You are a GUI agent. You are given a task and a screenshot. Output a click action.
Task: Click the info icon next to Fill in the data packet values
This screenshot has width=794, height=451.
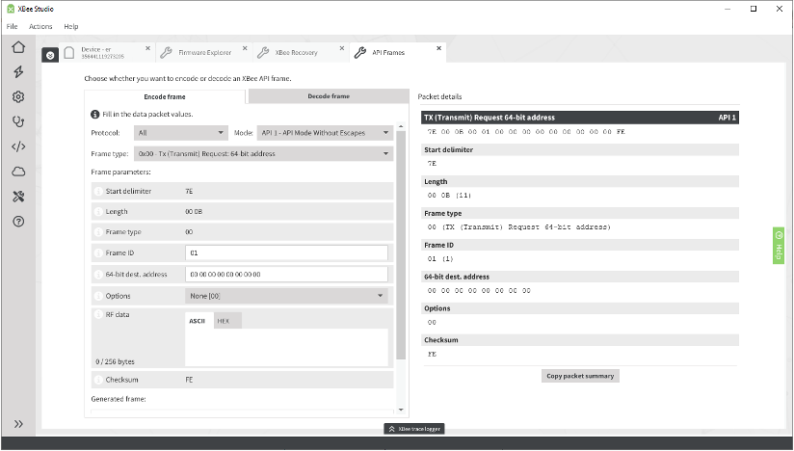pos(94,115)
